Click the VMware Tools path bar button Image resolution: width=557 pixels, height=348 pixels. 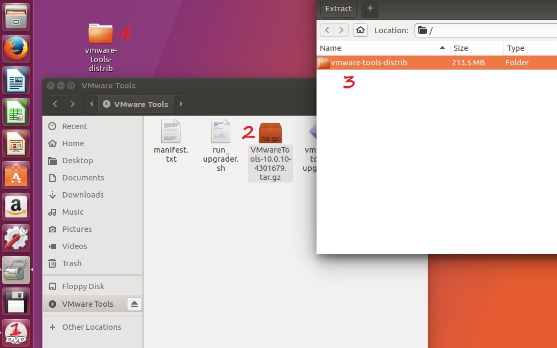tap(136, 104)
